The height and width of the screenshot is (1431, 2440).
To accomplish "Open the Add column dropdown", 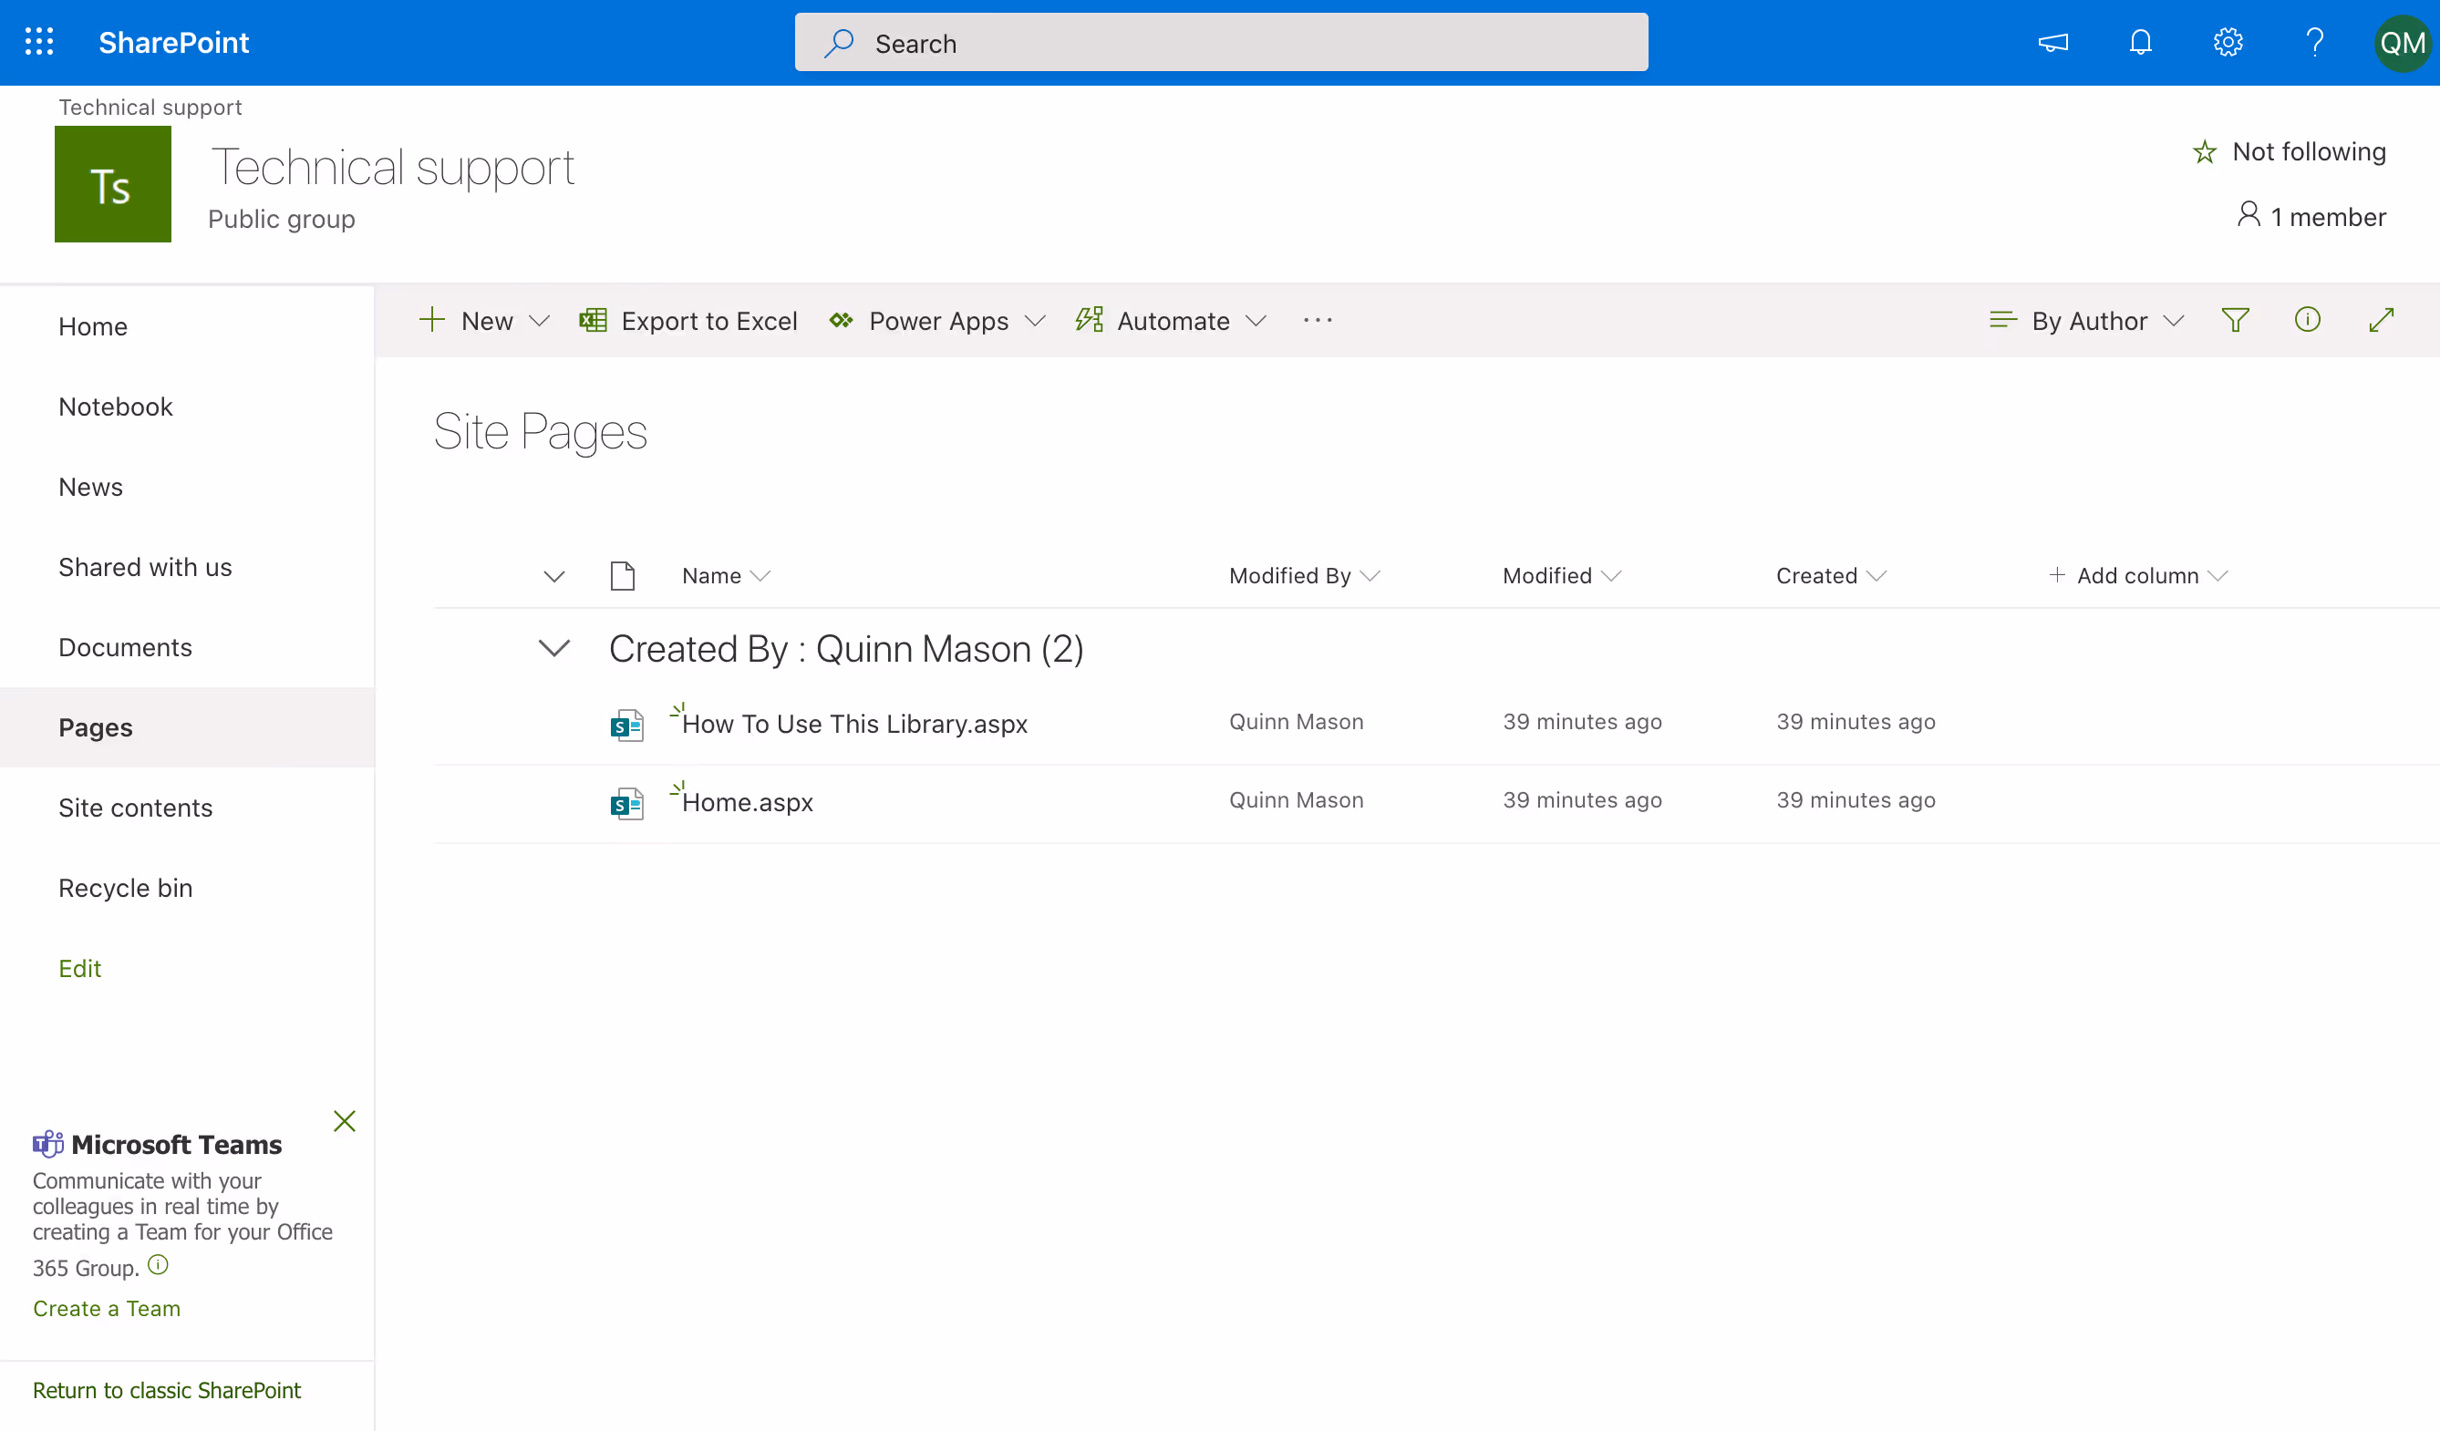I will click(x=2138, y=576).
